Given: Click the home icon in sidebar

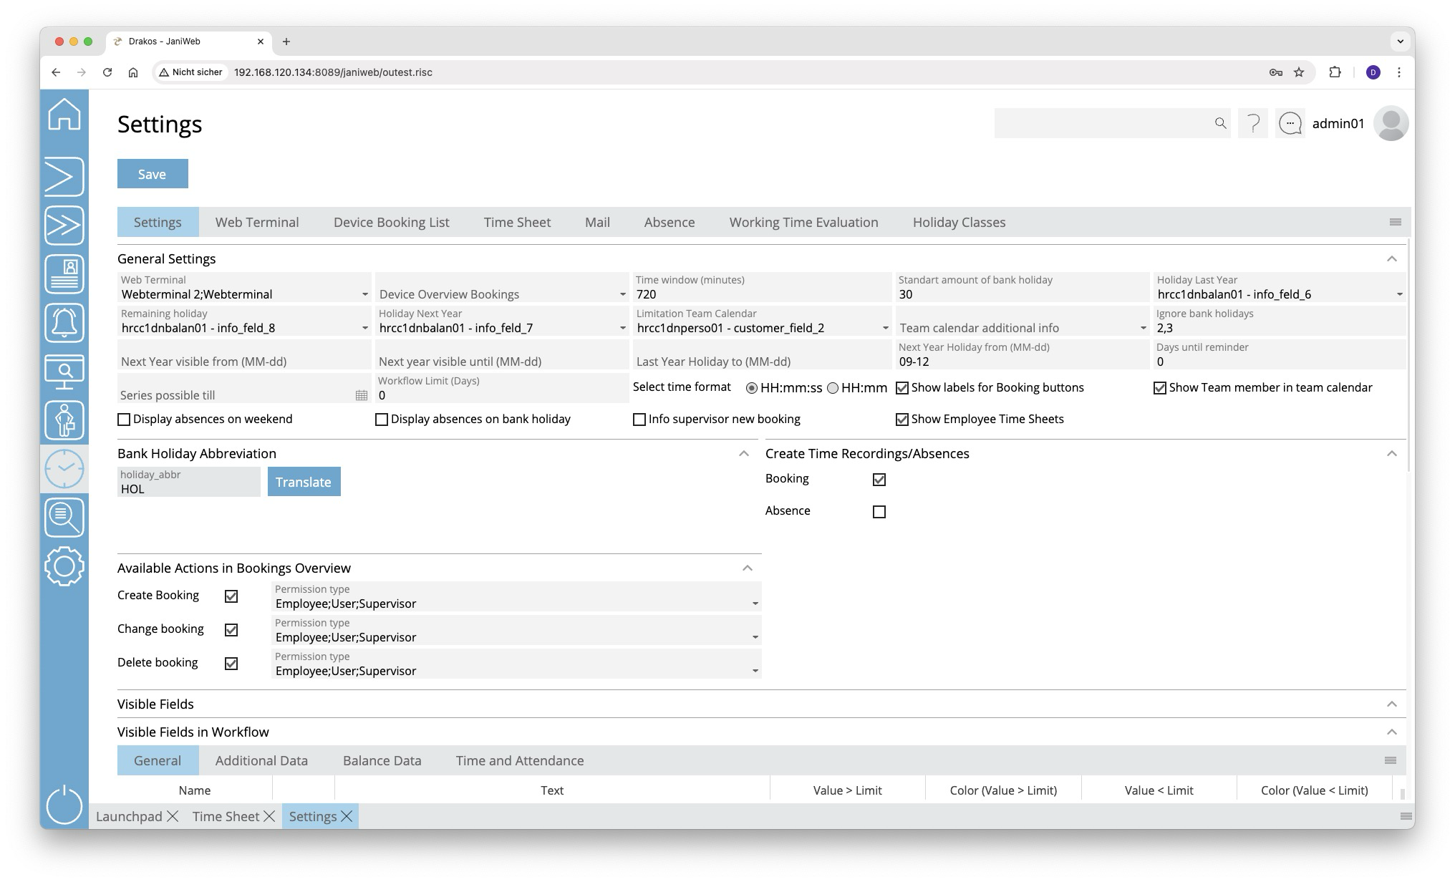Looking at the screenshot, I should [64, 115].
